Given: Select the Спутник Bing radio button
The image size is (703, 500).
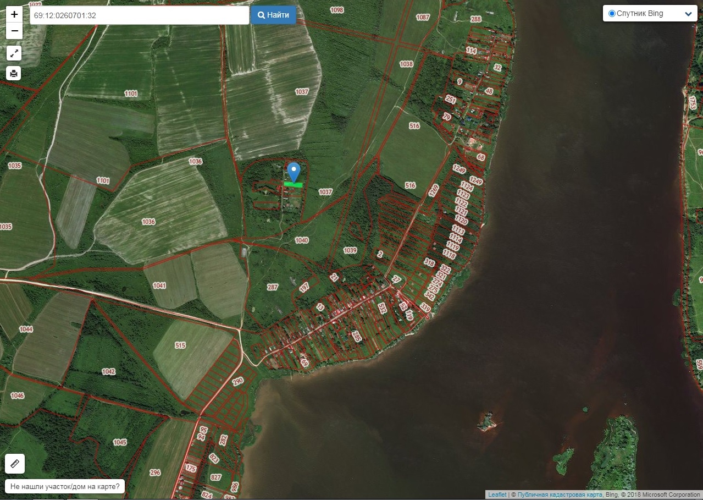Looking at the screenshot, I should [x=612, y=14].
